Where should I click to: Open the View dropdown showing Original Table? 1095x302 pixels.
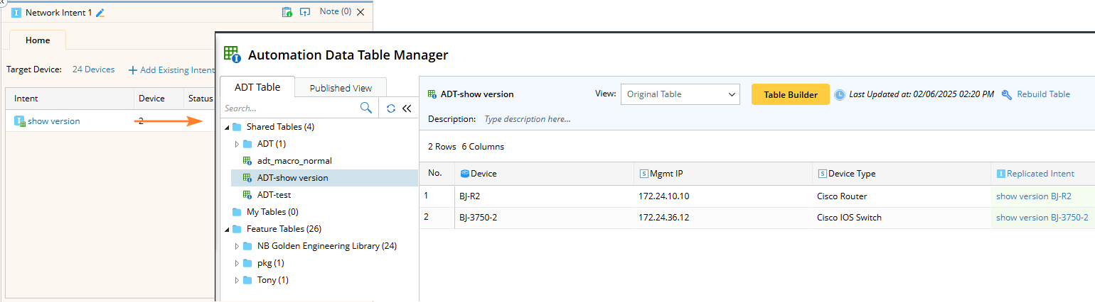pos(680,94)
